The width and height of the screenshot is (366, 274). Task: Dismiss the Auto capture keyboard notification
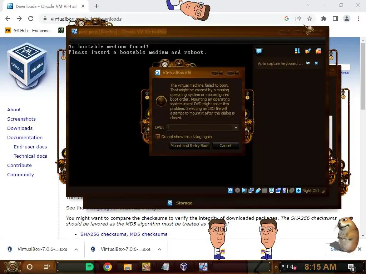(316, 63)
